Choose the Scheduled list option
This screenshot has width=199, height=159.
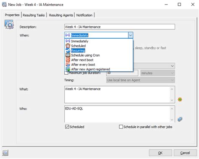point(79,46)
